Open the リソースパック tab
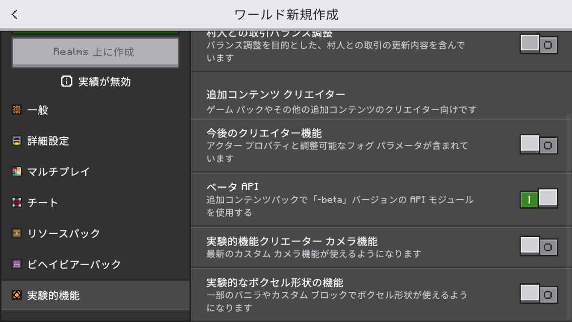572x322 pixels. coord(96,233)
